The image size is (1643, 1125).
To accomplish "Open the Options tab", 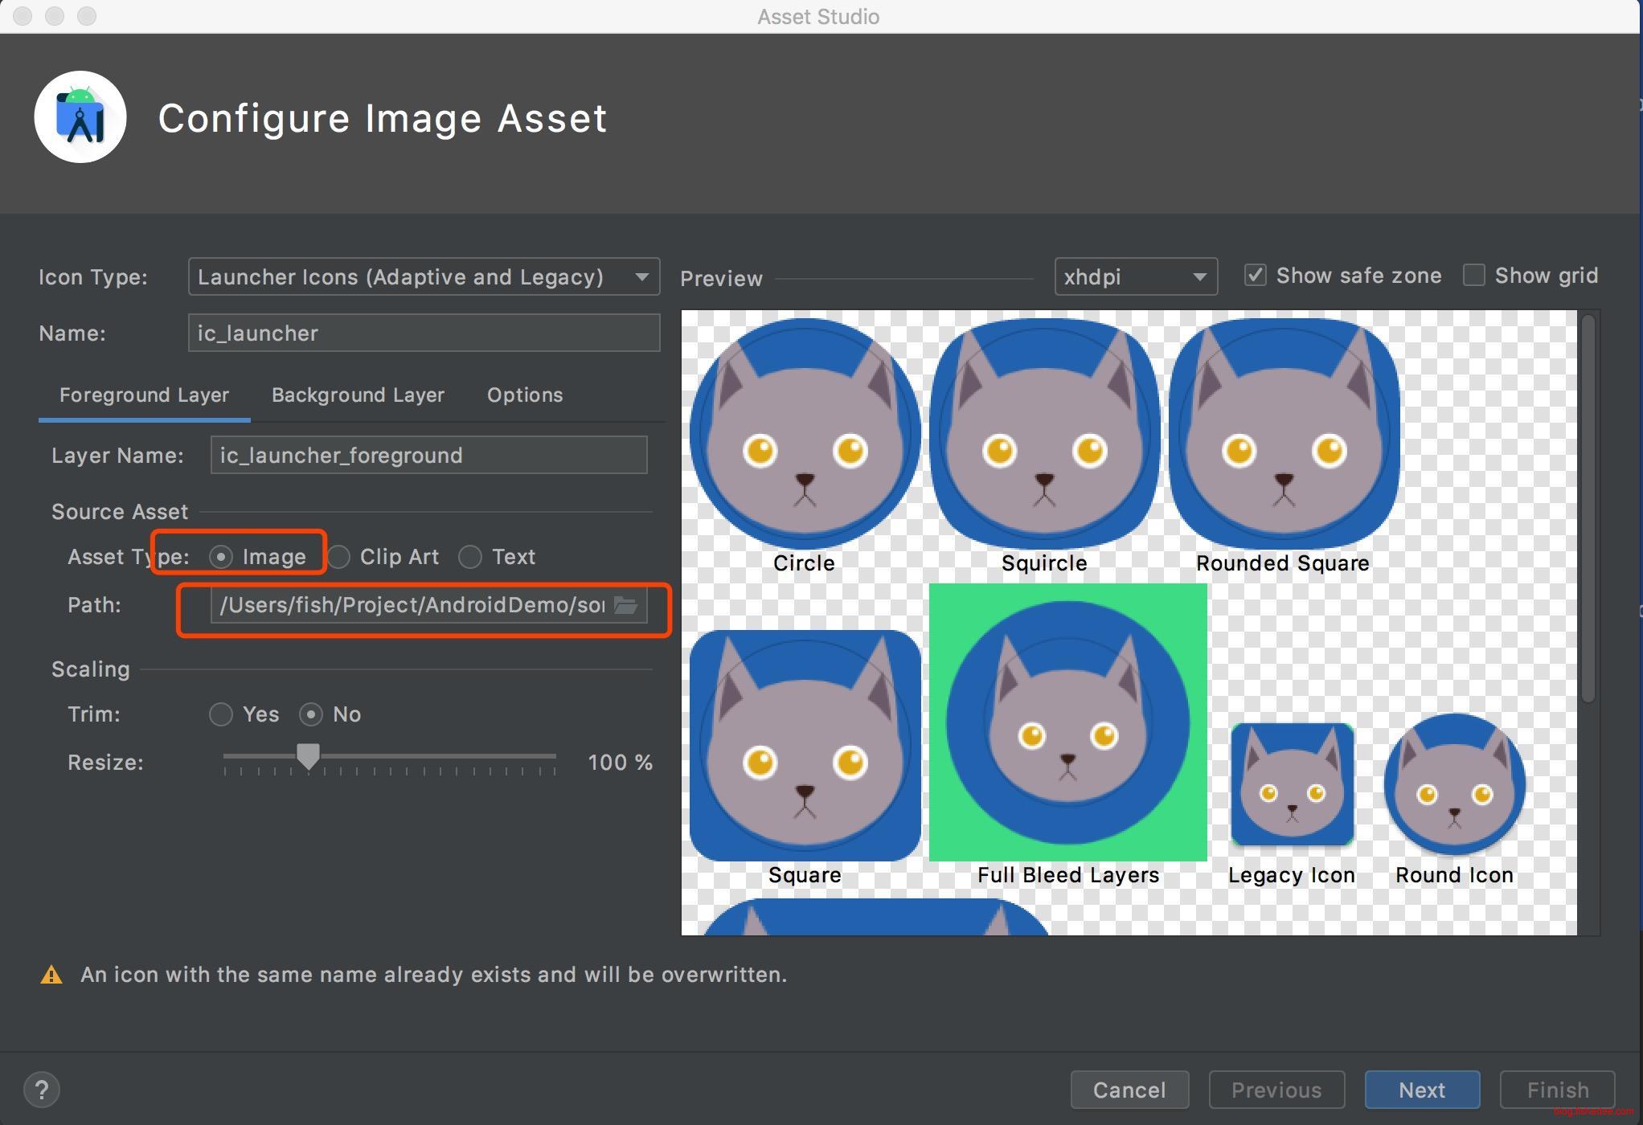I will (x=525, y=395).
